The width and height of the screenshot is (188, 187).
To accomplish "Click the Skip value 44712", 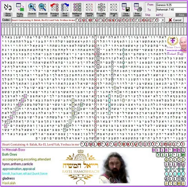I will coord(159,15).
